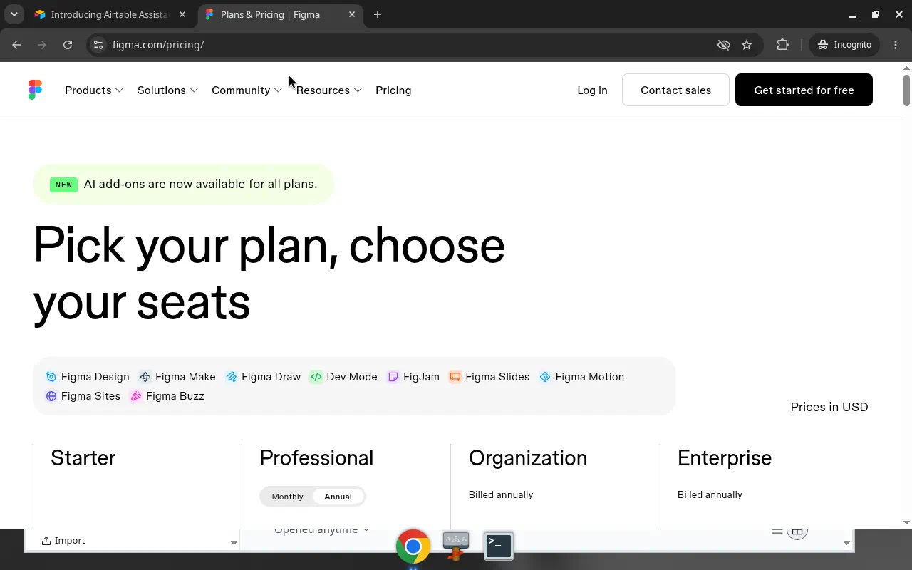The image size is (912, 570).
Task: Reload the Figma pricing page
Action: tap(68, 45)
